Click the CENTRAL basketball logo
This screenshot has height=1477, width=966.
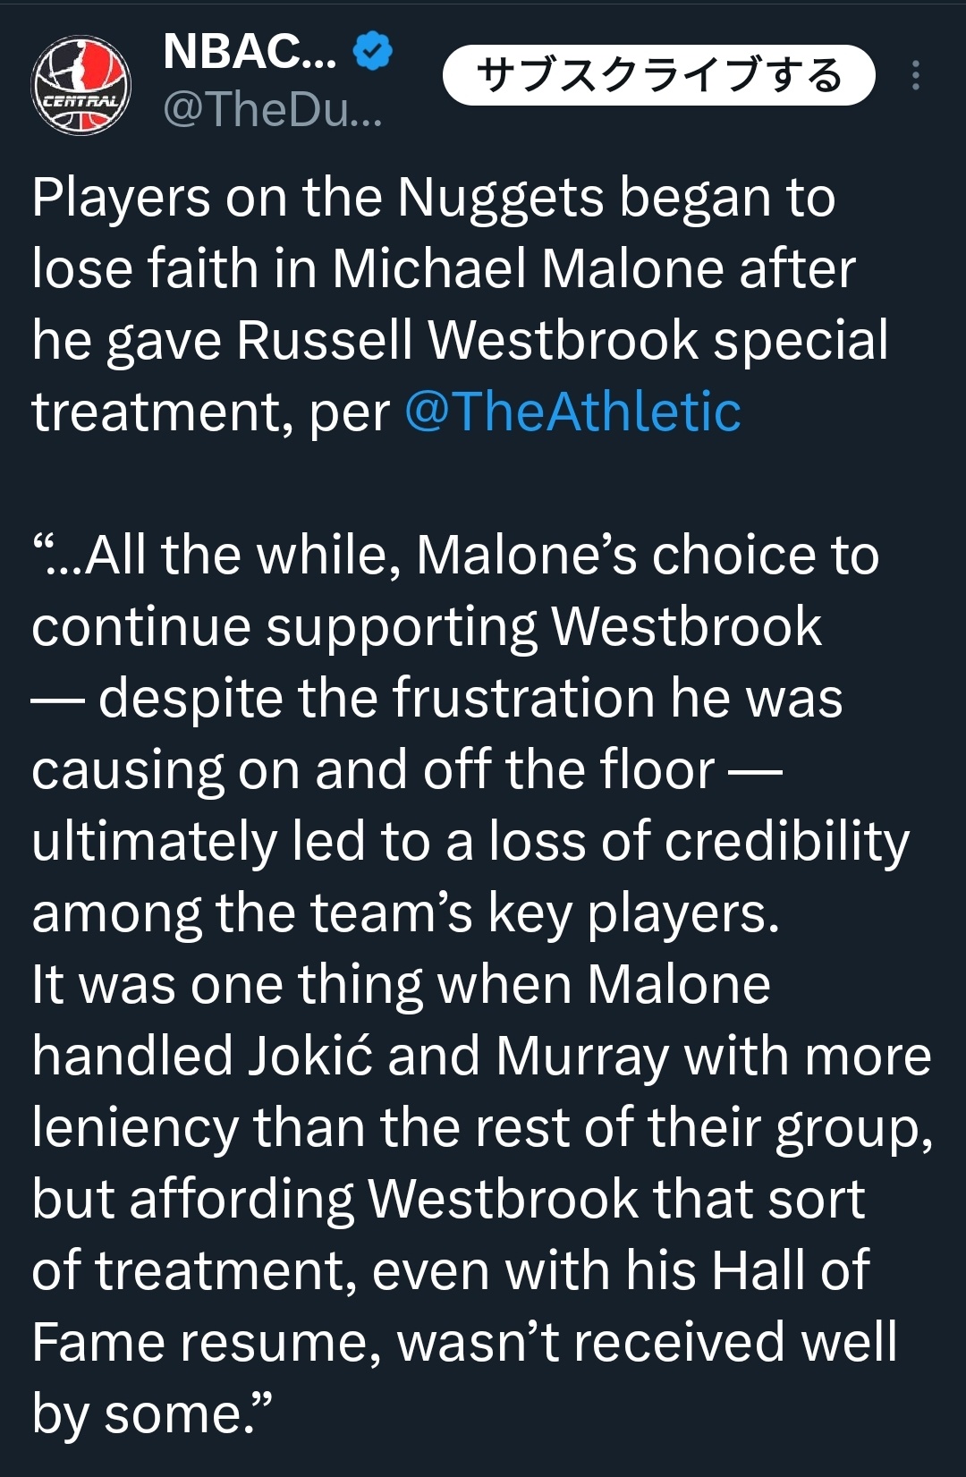pyautogui.click(x=81, y=86)
